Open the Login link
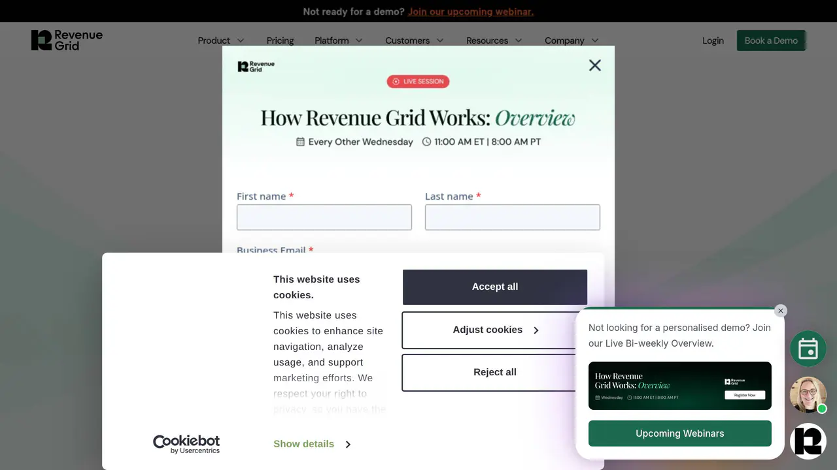The width and height of the screenshot is (837, 470). 713,40
